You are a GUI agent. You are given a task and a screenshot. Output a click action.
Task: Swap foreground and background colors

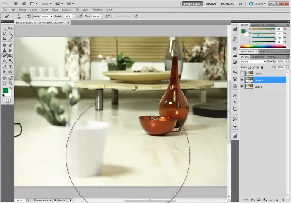(x=11, y=88)
